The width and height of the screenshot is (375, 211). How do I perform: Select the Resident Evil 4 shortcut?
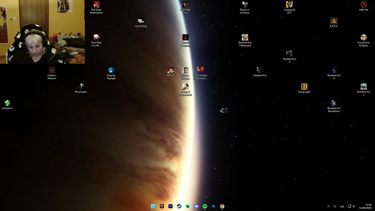(x=289, y=57)
